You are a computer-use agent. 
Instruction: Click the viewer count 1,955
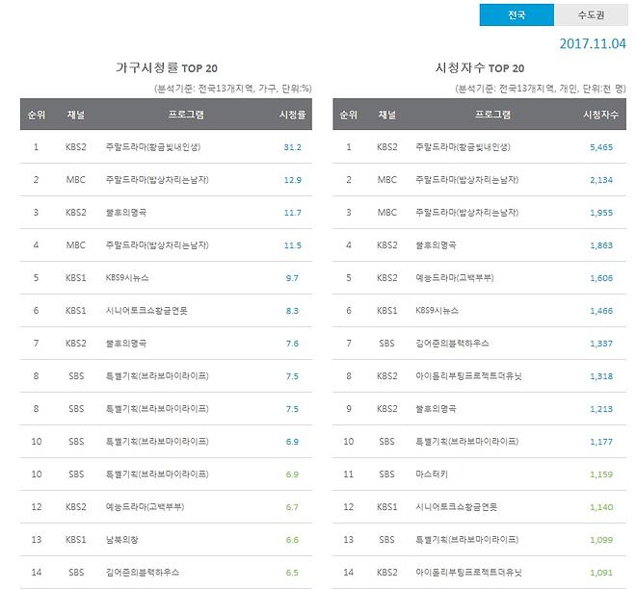[x=601, y=213]
